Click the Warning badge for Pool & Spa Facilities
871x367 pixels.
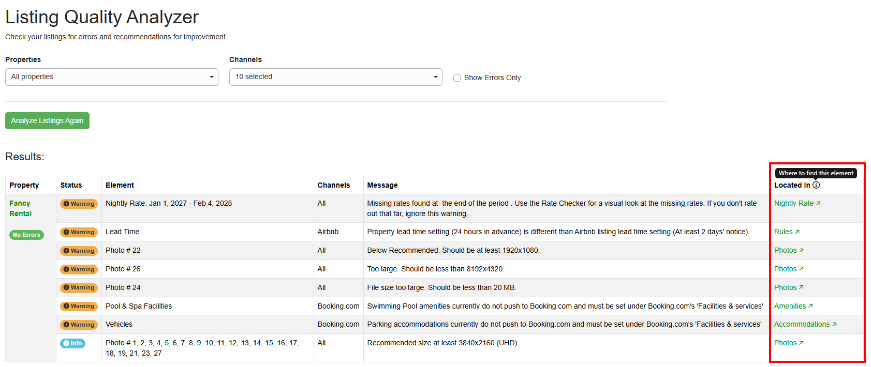[x=79, y=306]
